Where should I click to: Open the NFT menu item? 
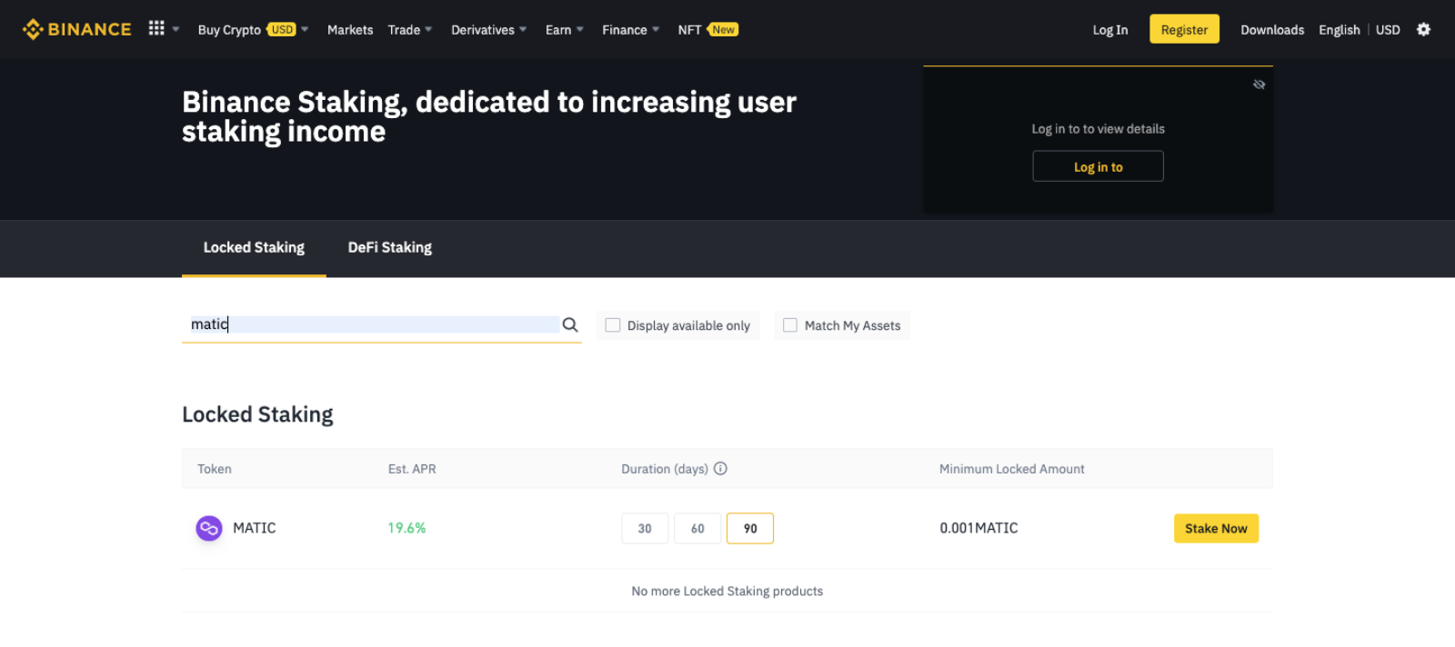689,30
